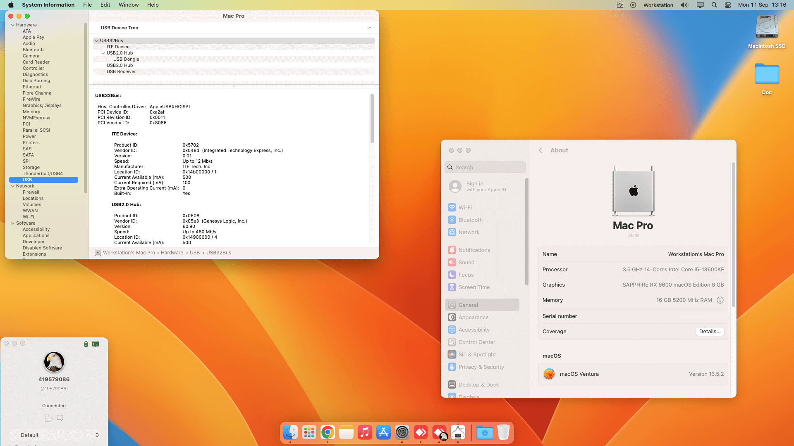Click the green lock security icon in AnyDesk

86,344
